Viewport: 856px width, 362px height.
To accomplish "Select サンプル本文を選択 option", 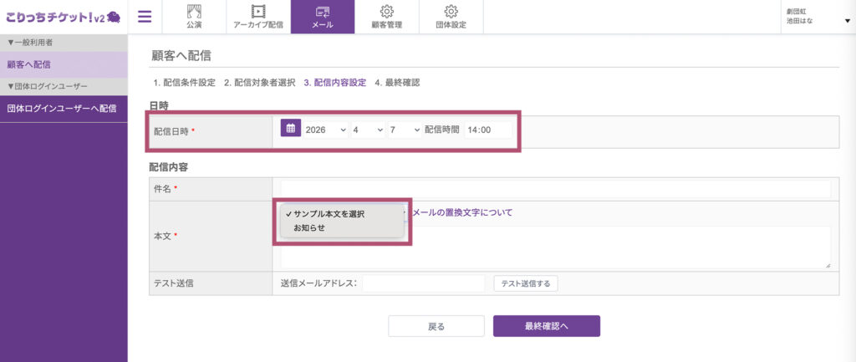I will click(329, 213).
